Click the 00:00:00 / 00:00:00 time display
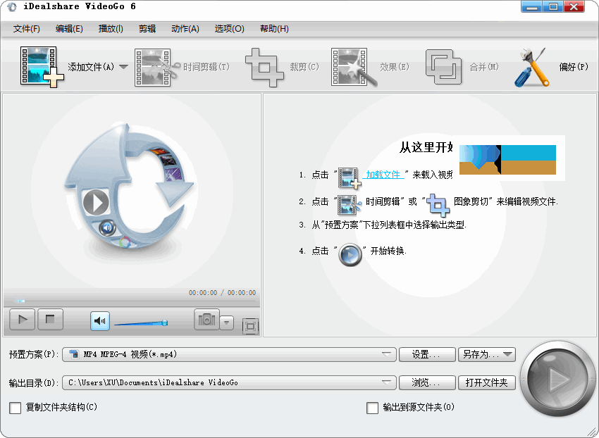599x438 pixels. pyautogui.click(x=222, y=293)
